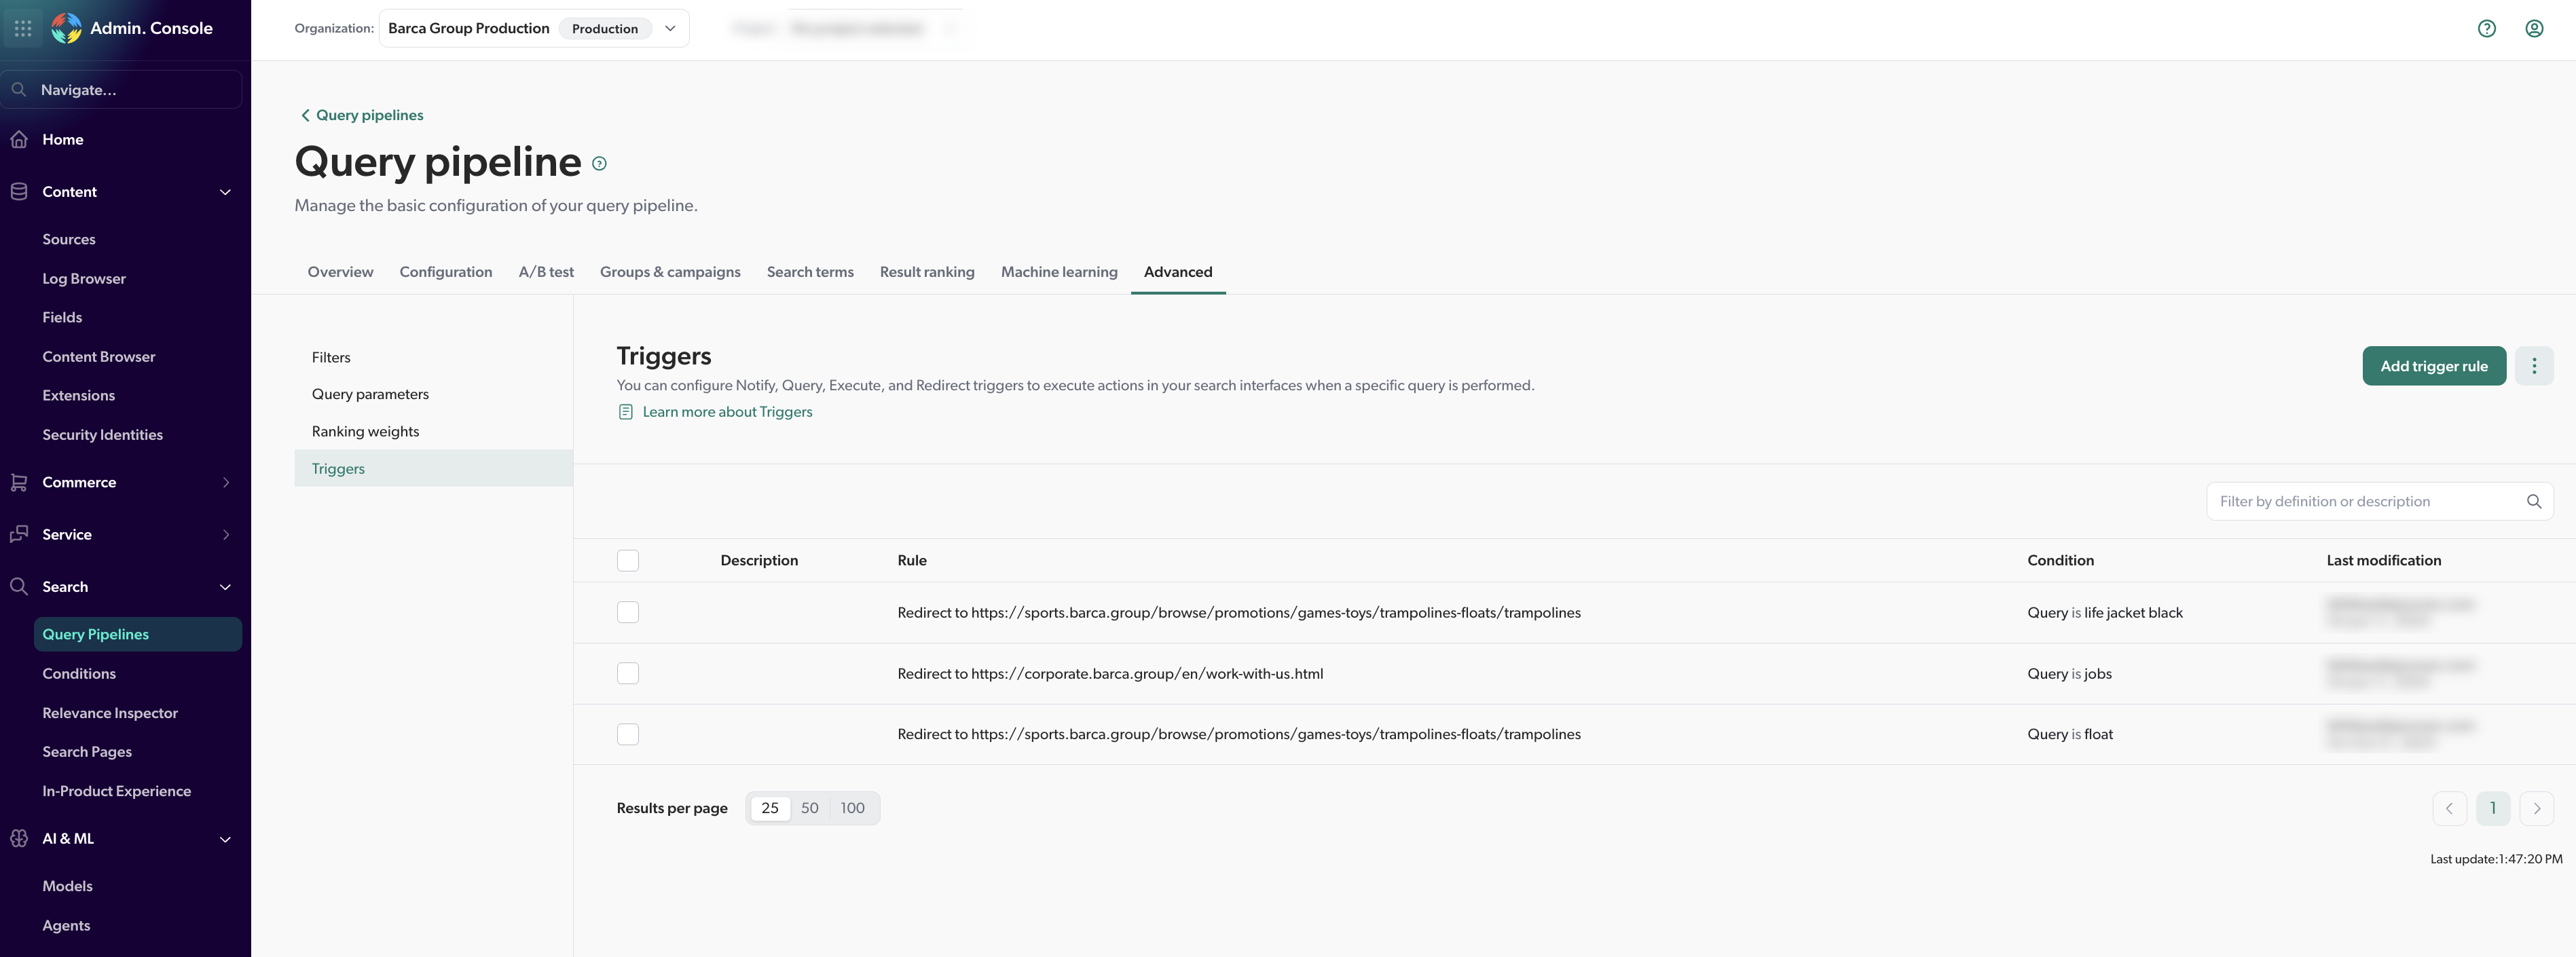Check the row for Query is jobs
The width and height of the screenshot is (2576, 957).
click(628, 673)
